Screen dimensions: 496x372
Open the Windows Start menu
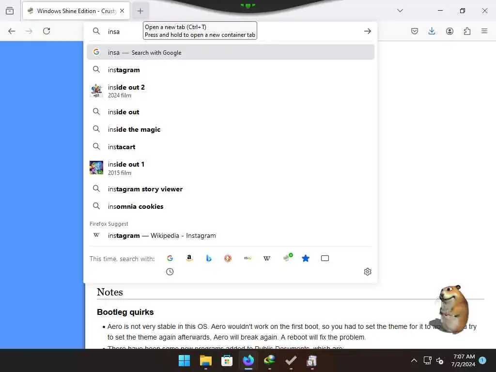184,360
